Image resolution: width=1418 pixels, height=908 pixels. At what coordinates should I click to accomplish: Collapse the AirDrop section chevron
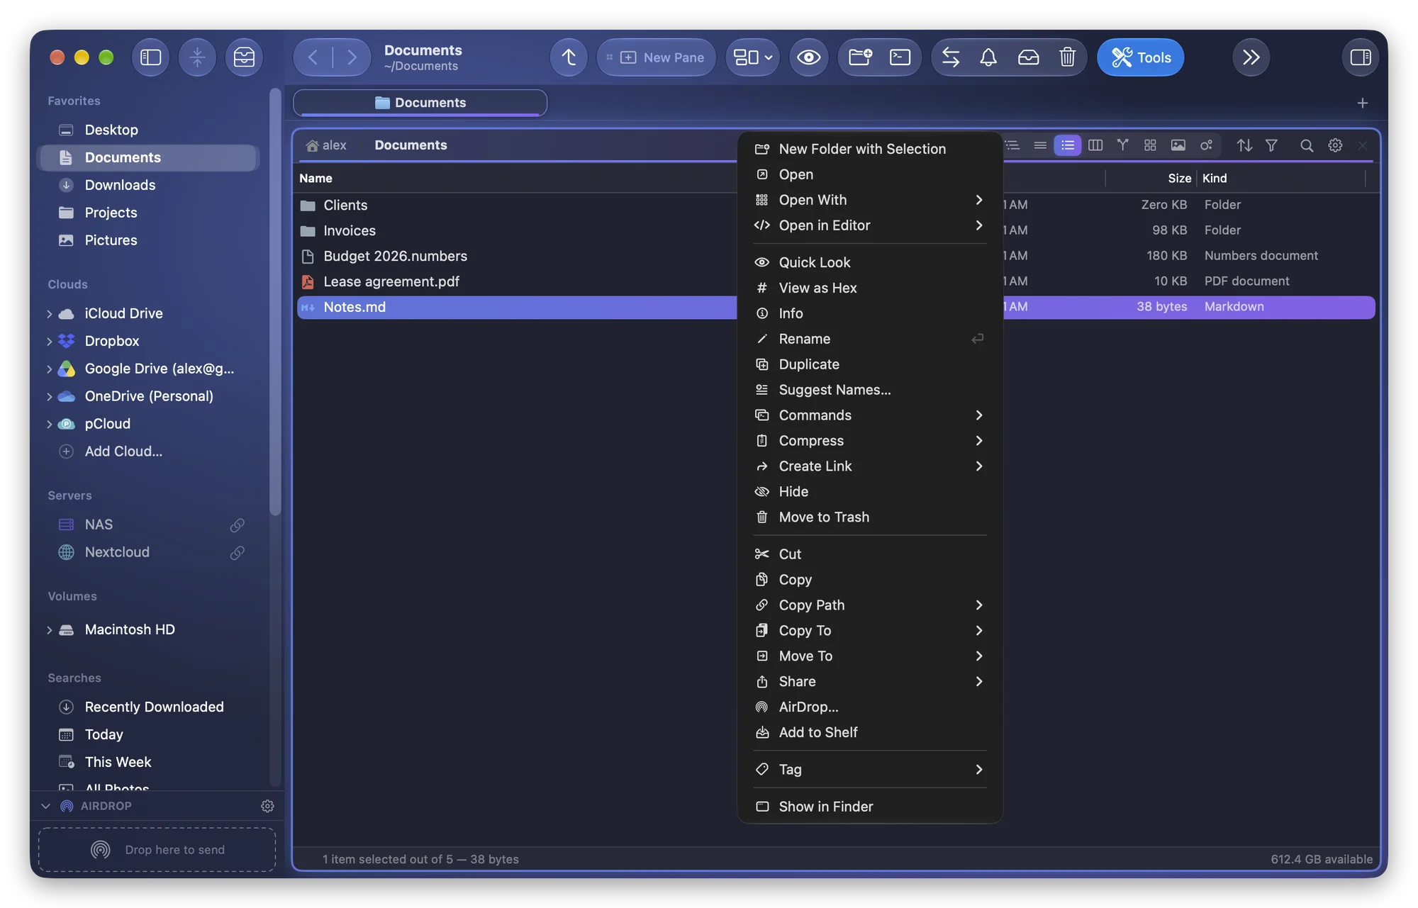coord(45,806)
